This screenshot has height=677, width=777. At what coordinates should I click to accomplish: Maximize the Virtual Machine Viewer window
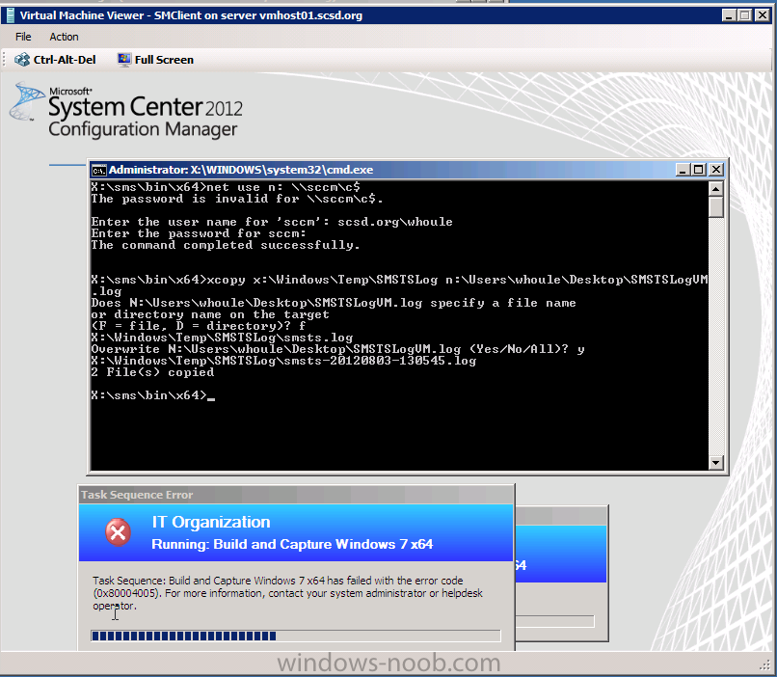[745, 15]
